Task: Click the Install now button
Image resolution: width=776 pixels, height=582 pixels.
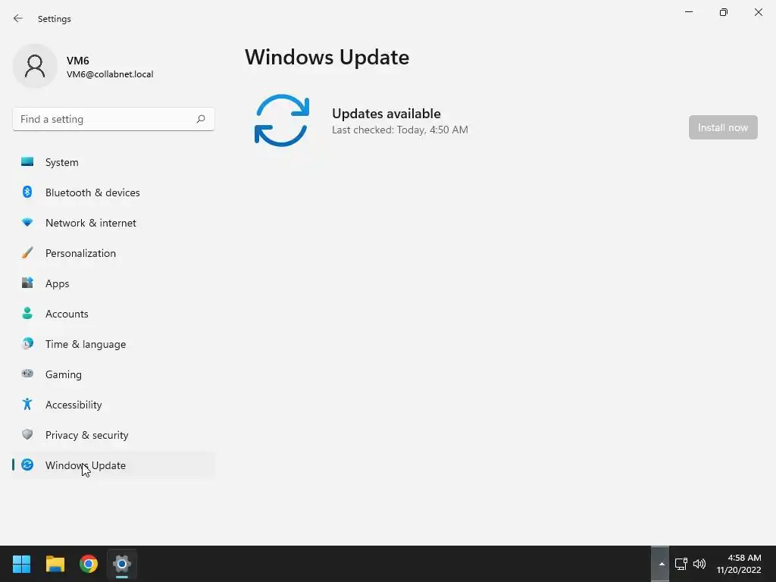Action: (723, 127)
